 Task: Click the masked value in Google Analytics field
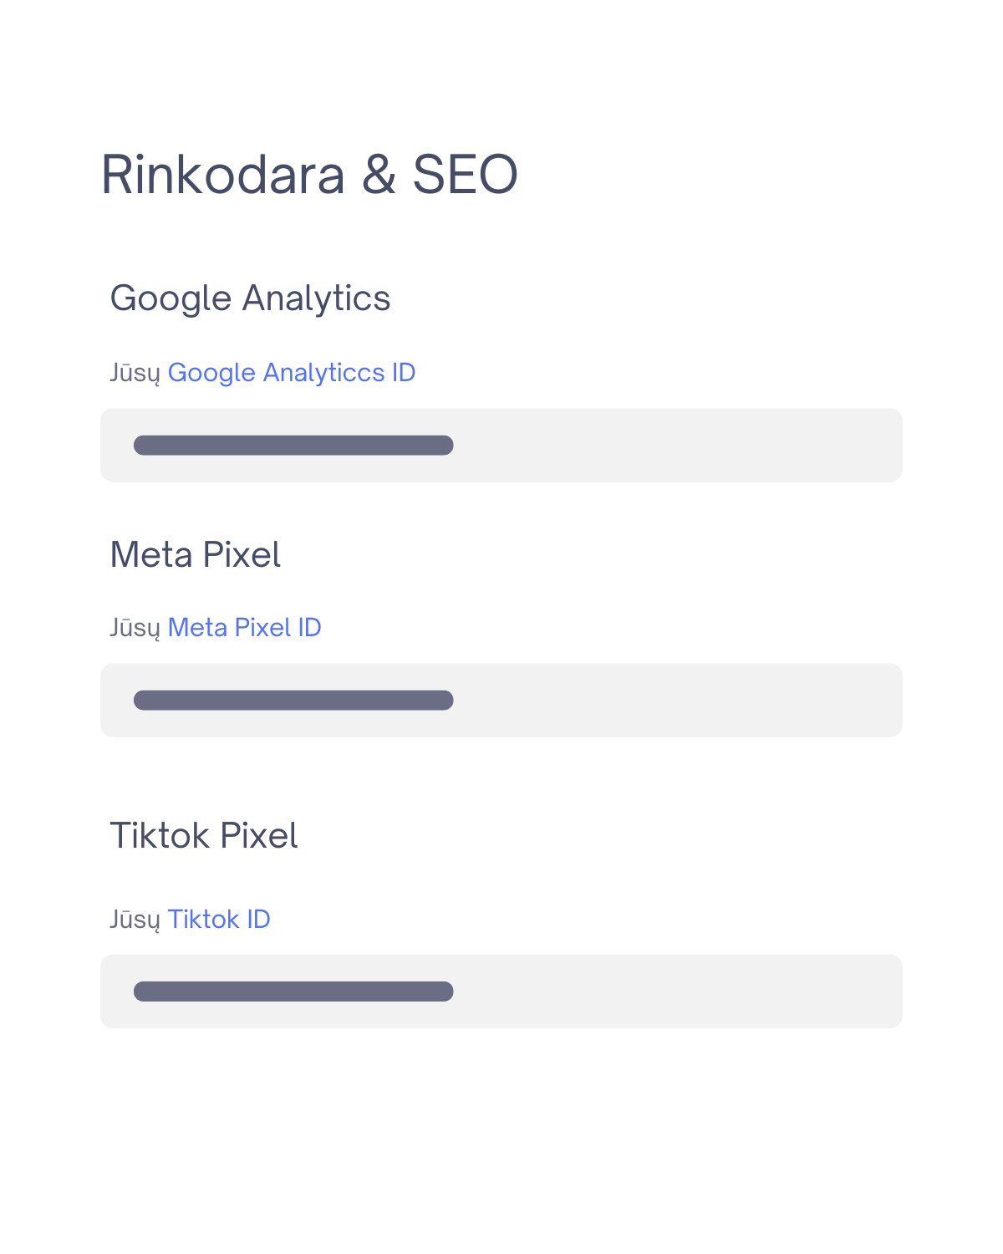coord(293,445)
